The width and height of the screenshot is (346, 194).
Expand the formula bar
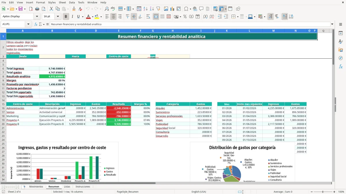pos(332,24)
